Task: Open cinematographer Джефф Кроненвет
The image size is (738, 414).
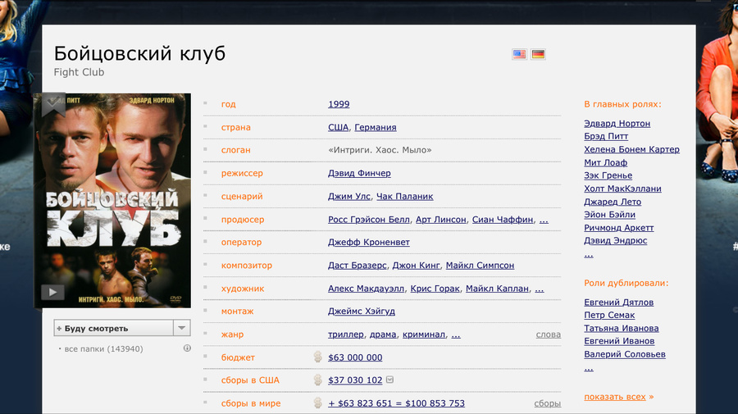Action: [x=368, y=242]
